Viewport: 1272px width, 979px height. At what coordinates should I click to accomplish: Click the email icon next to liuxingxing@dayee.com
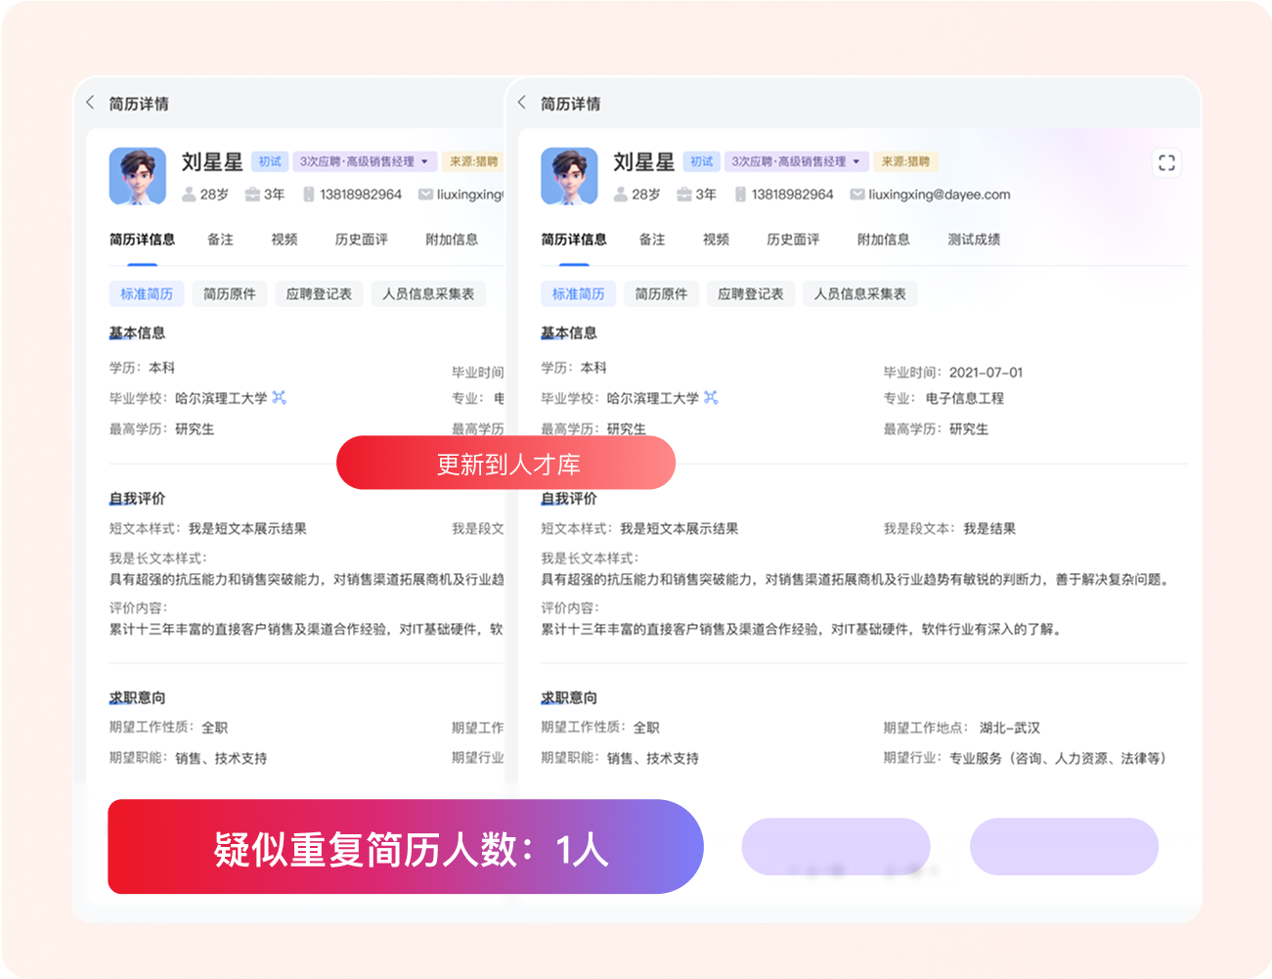coord(856,195)
